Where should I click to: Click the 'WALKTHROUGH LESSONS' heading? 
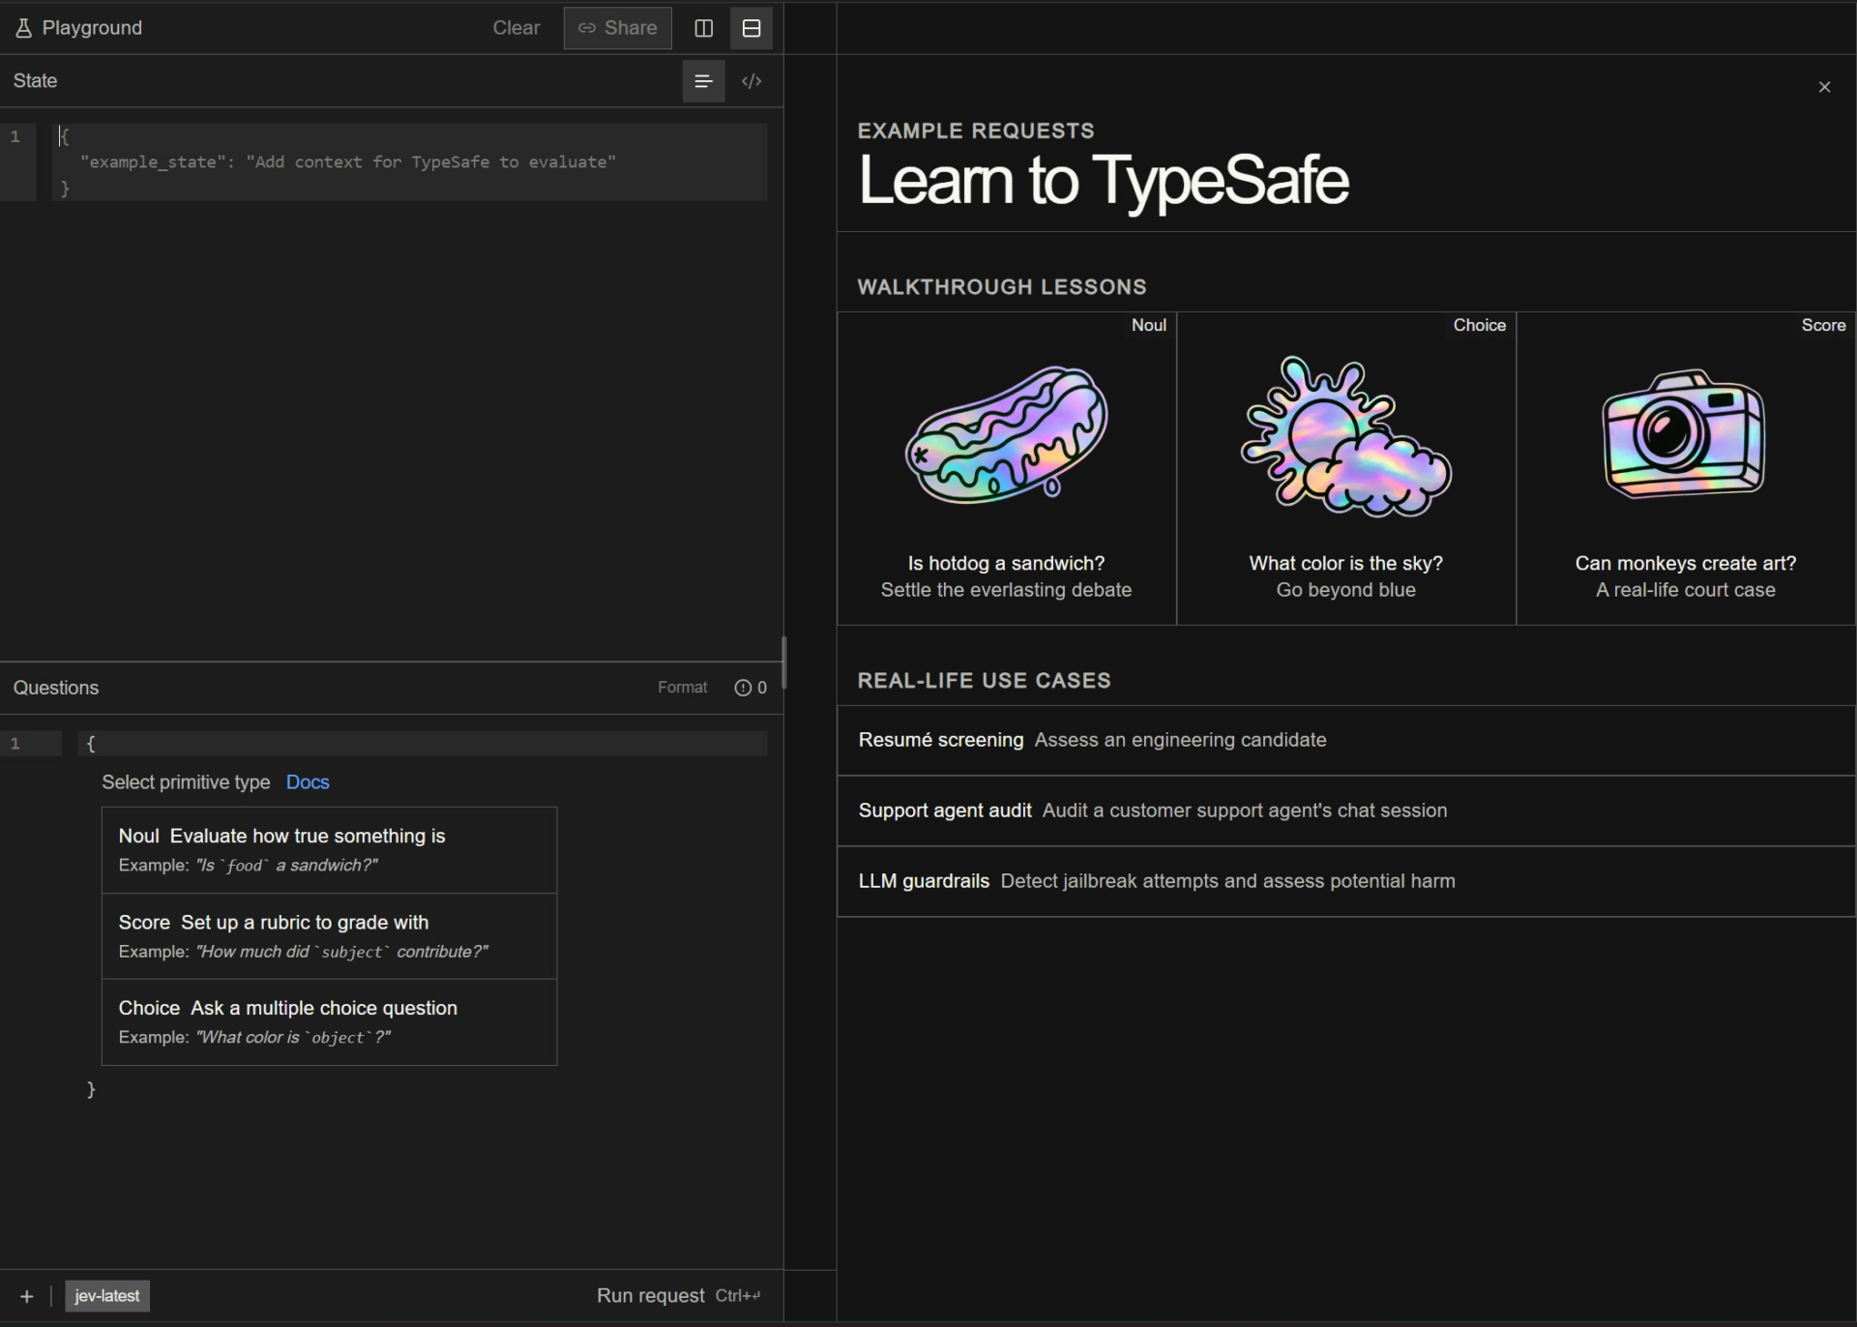click(1001, 287)
